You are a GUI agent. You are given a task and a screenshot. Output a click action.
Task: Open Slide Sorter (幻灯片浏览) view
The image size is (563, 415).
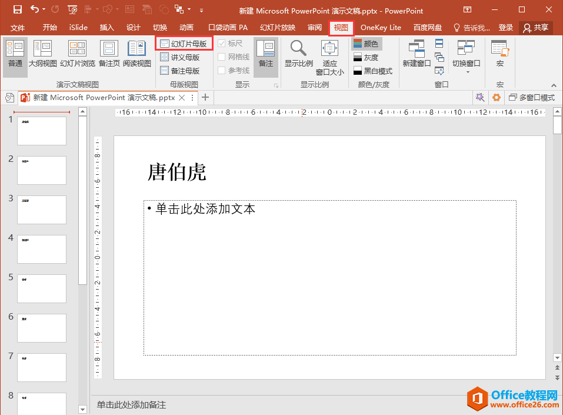click(x=77, y=54)
